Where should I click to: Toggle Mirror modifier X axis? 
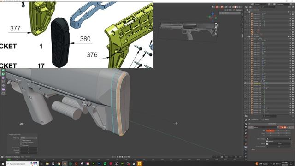271,130
